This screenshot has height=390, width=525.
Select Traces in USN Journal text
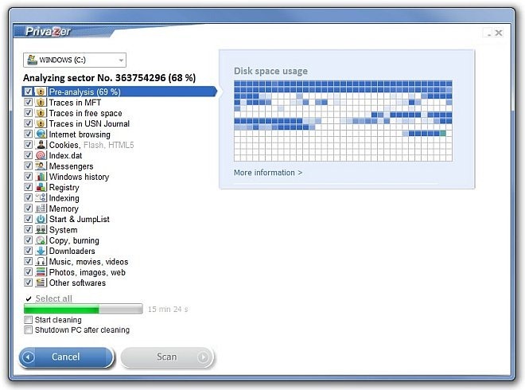[x=89, y=123]
